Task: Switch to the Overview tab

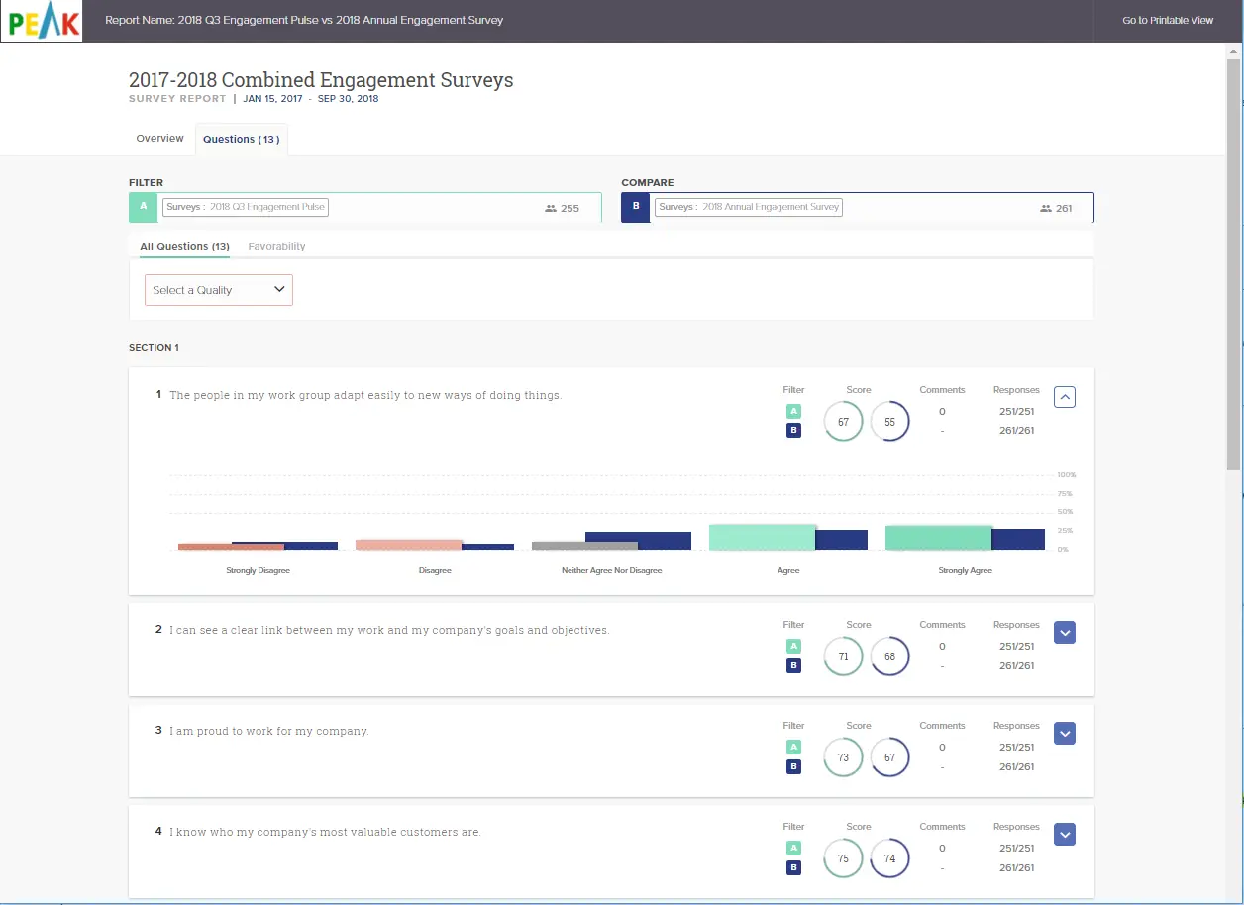Action: click(159, 139)
